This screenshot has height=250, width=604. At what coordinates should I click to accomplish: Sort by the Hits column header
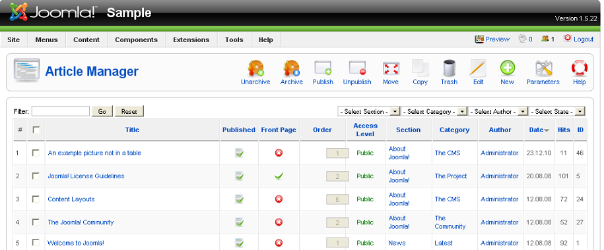tap(564, 130)
